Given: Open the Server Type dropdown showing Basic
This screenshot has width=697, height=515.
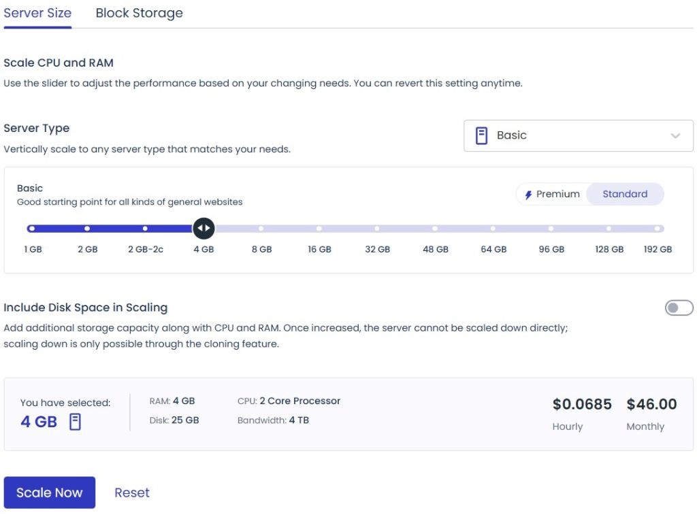Looking at the screenshot, I should (x=578, y=135).
